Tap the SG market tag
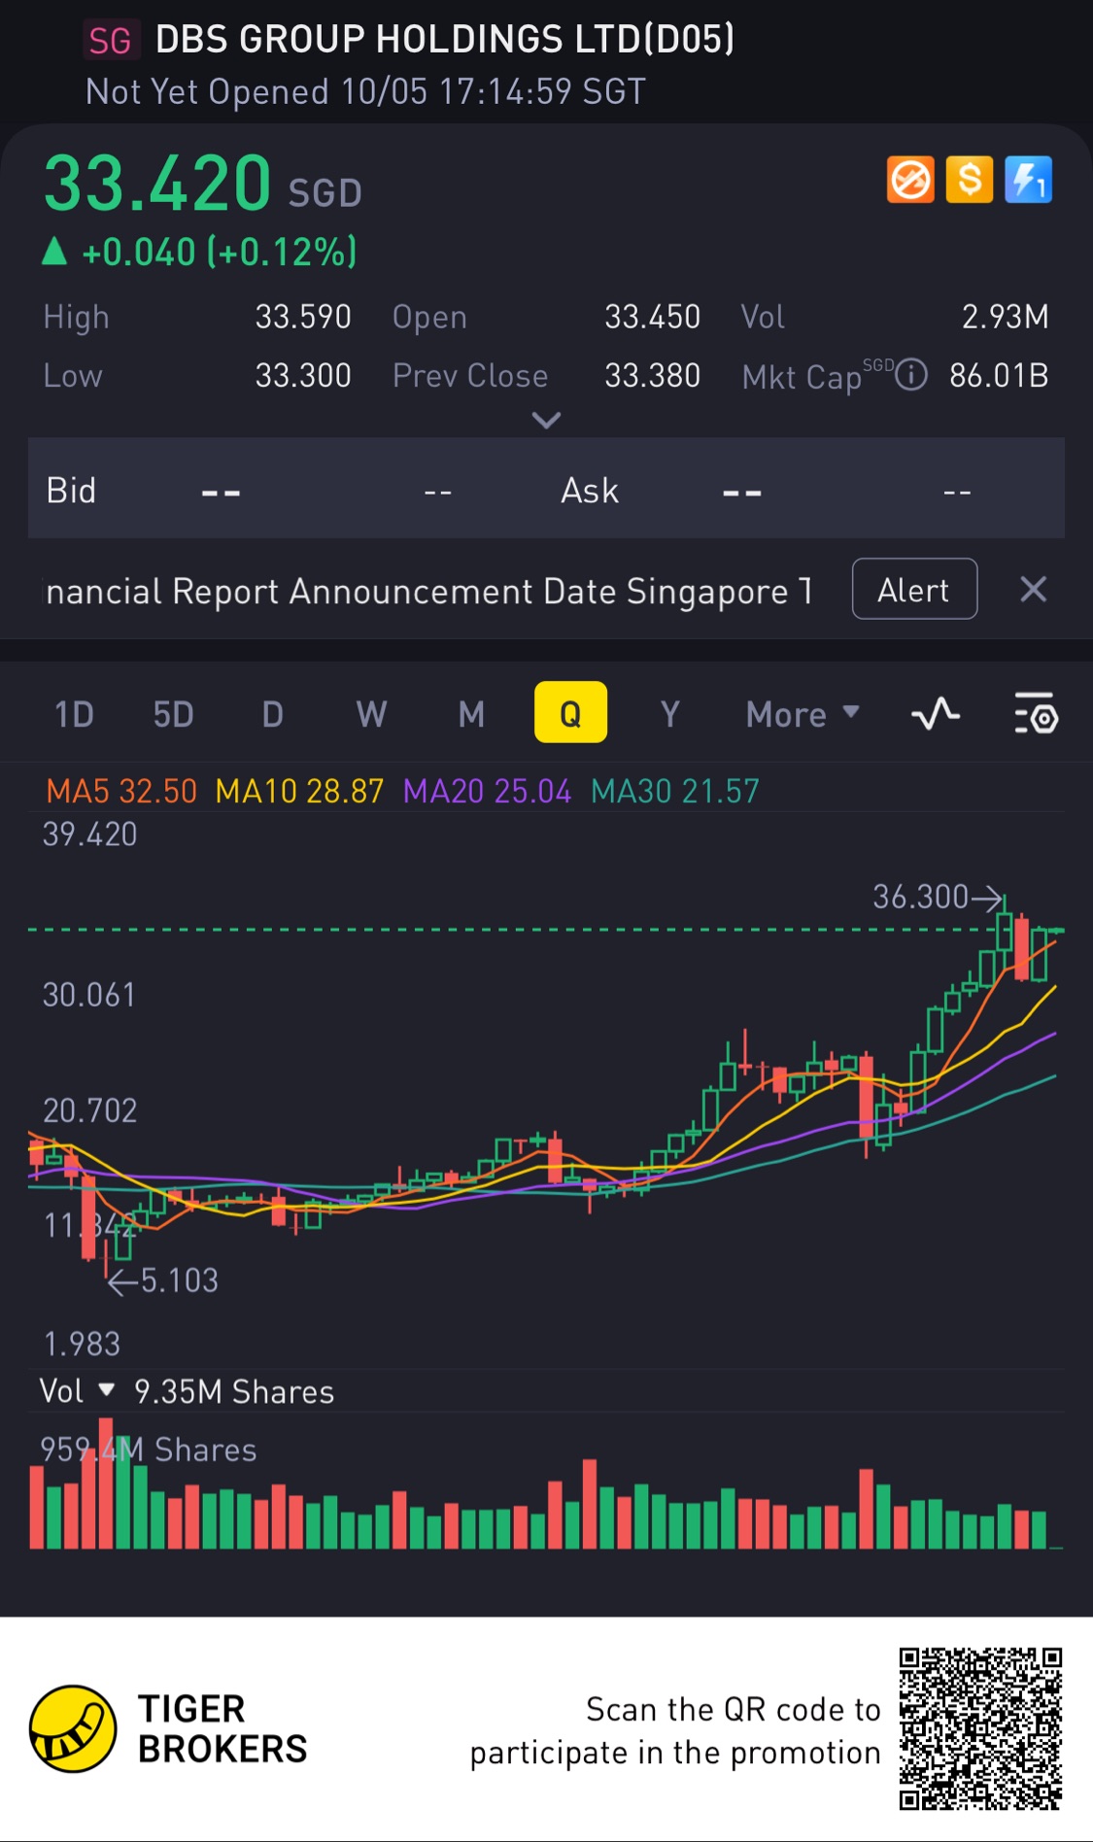This screenshot has width=1093, height=1842. 110,41
